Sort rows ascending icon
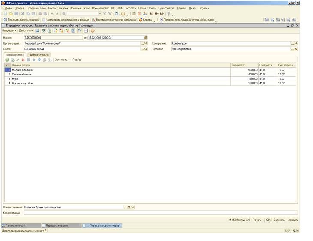313x241 pixels. (45, 60)
